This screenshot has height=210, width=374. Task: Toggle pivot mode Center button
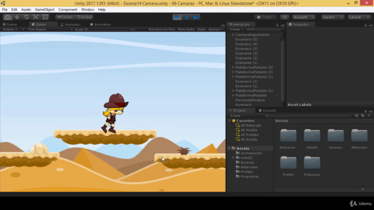pyautogui.click(x=65, y=17)
